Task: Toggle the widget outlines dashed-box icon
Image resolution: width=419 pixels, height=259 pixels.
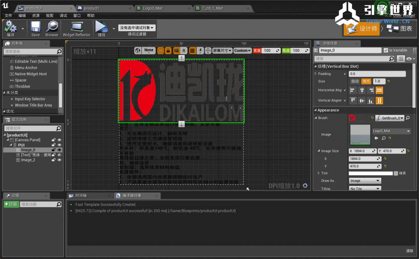Action: (x=161, y=50)
